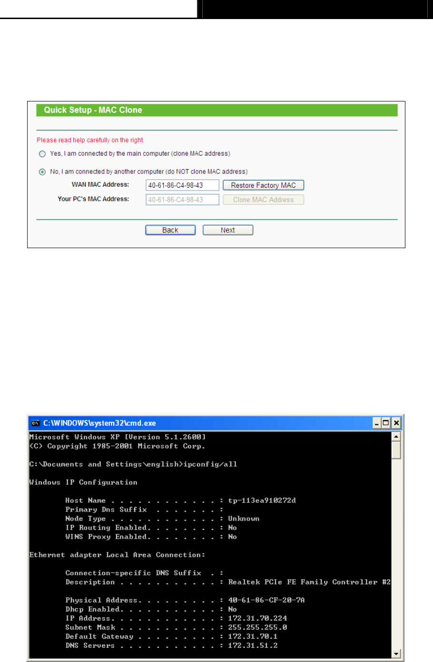Click the 'IP Routing Enabled' line
The image size is (433, 662).
pos(151,528)
